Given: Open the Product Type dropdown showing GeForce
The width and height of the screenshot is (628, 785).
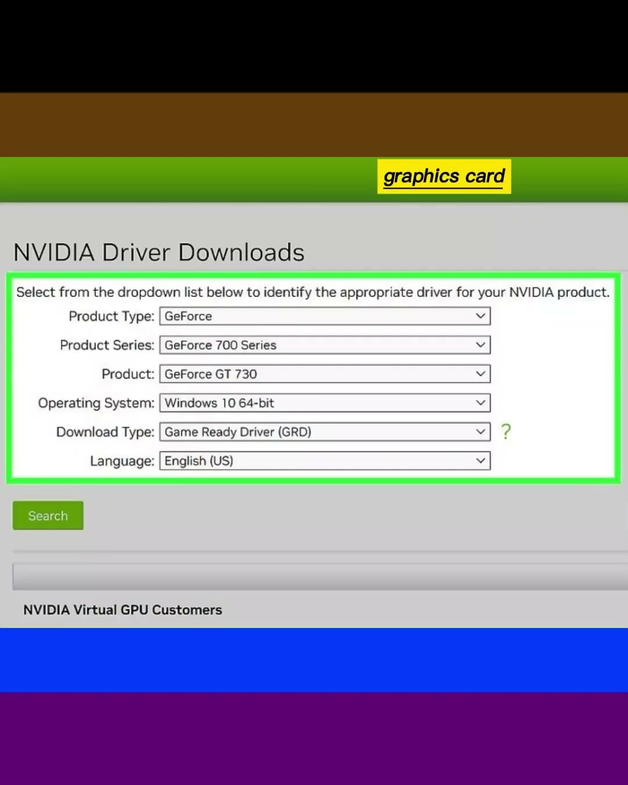Looking at the screenshot, I should [x=325, y=316].
